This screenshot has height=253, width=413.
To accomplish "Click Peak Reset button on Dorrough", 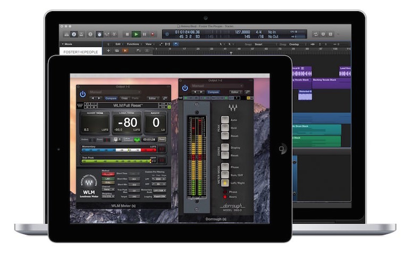I will (225, 136).
